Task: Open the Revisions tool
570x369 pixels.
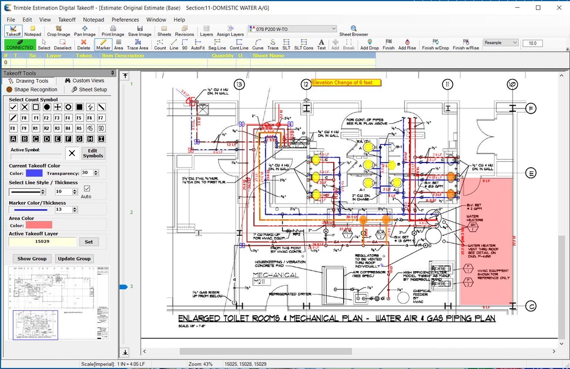Action: tap(185, 31)
